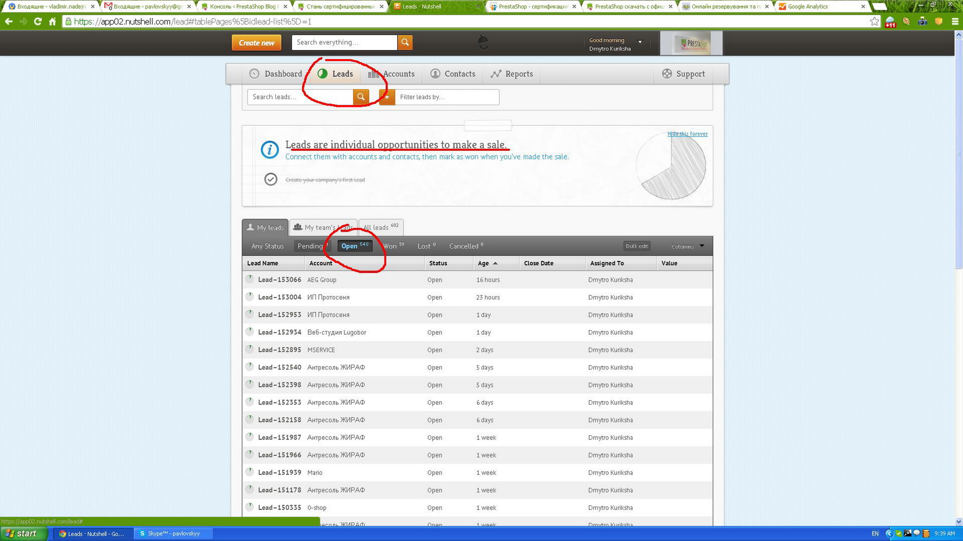Image resolution: width=963 pixels, height=541 pixels.
Task: Click the status icon beside Lead-152895
Action: tap(250, 350)
